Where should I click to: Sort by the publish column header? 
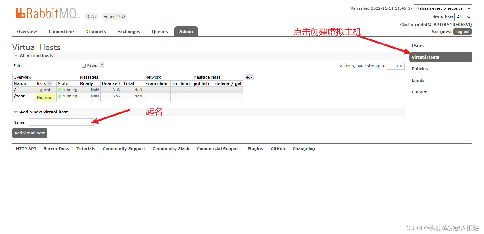tap(201, 84)
